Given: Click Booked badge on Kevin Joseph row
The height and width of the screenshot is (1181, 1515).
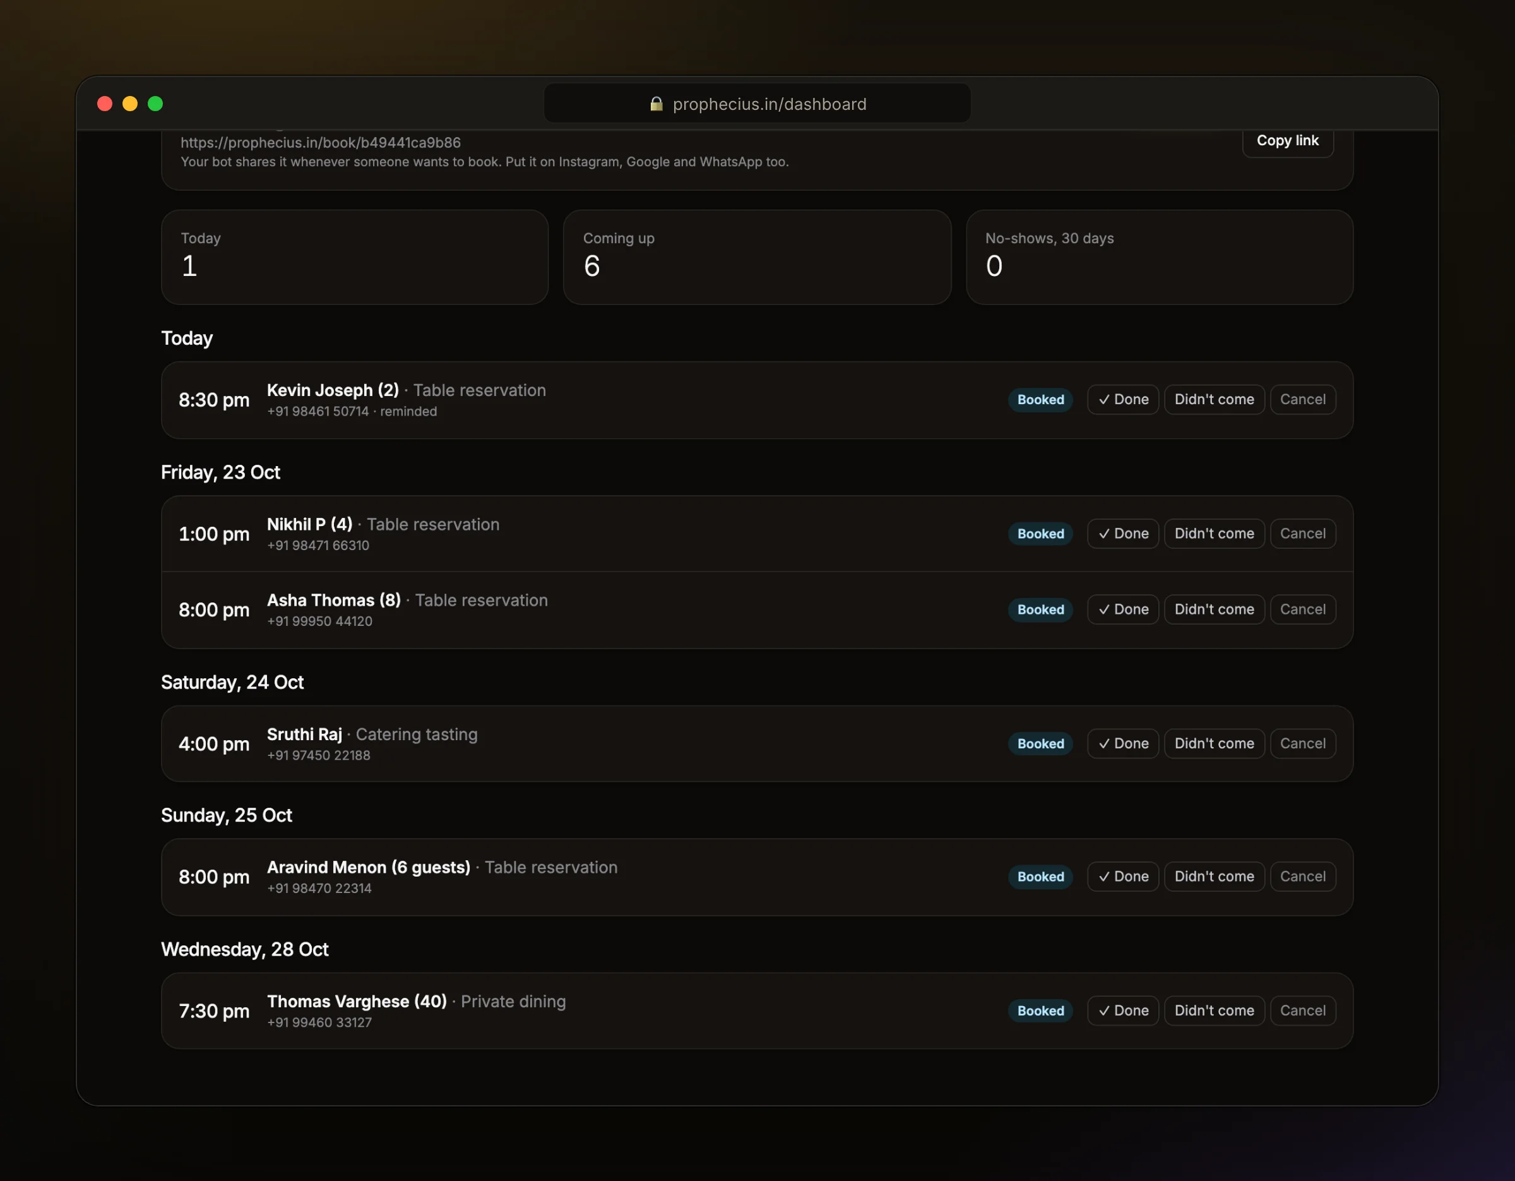Looking at the screenshot, I should click(x=1040, y=400).
